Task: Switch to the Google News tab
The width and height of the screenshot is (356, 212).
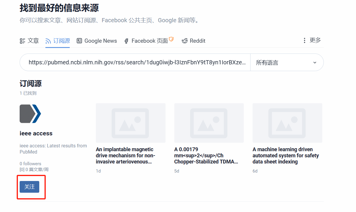Action: pos(97,41)
